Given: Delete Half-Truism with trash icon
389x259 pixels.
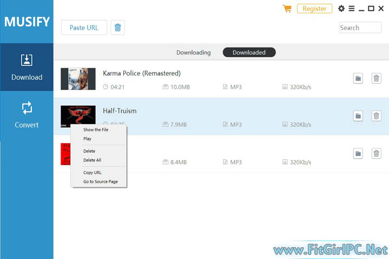Looking at the screenshot, I should (x=376, y=116).
